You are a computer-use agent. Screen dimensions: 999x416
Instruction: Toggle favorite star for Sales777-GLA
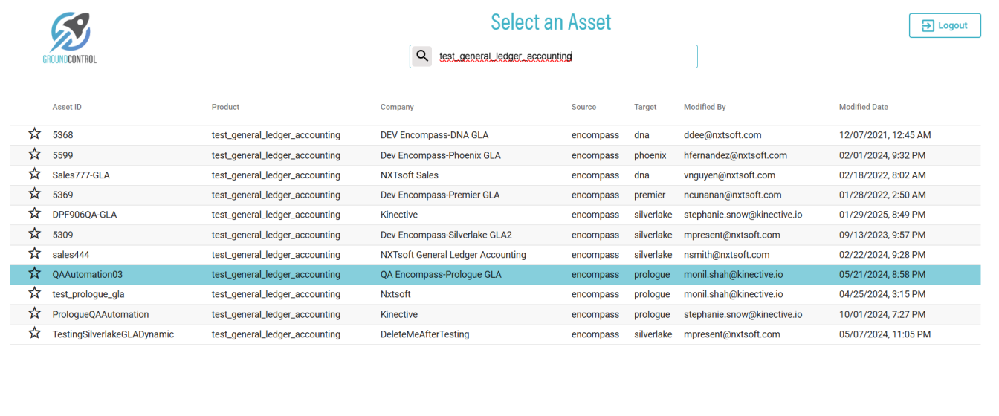coord(34,175)
